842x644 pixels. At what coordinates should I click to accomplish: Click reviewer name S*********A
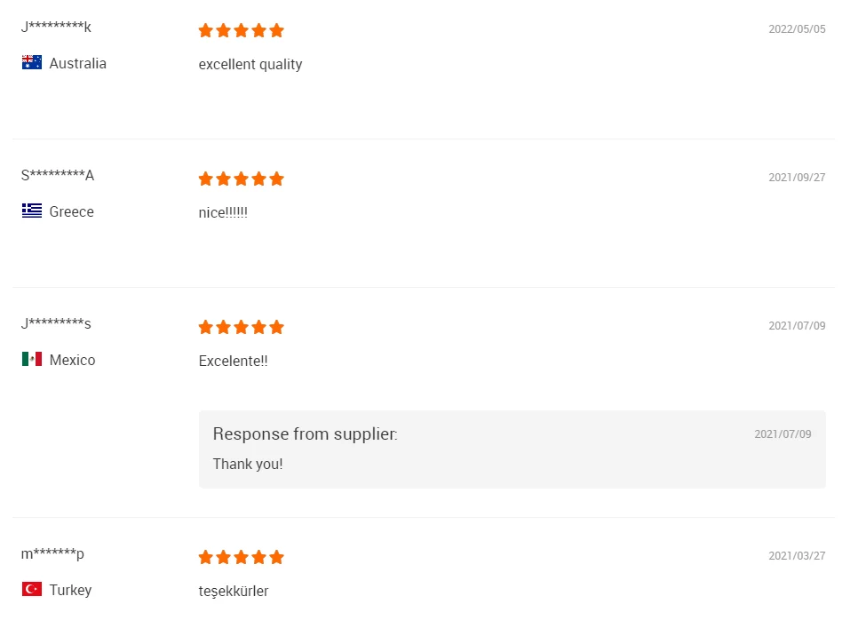point(57,176)
